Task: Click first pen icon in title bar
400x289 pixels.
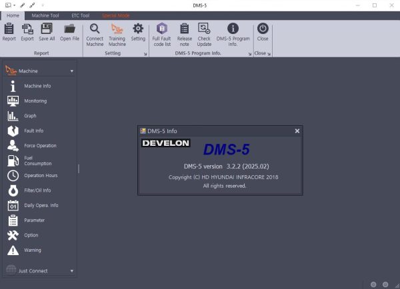Action: point(23,5)
